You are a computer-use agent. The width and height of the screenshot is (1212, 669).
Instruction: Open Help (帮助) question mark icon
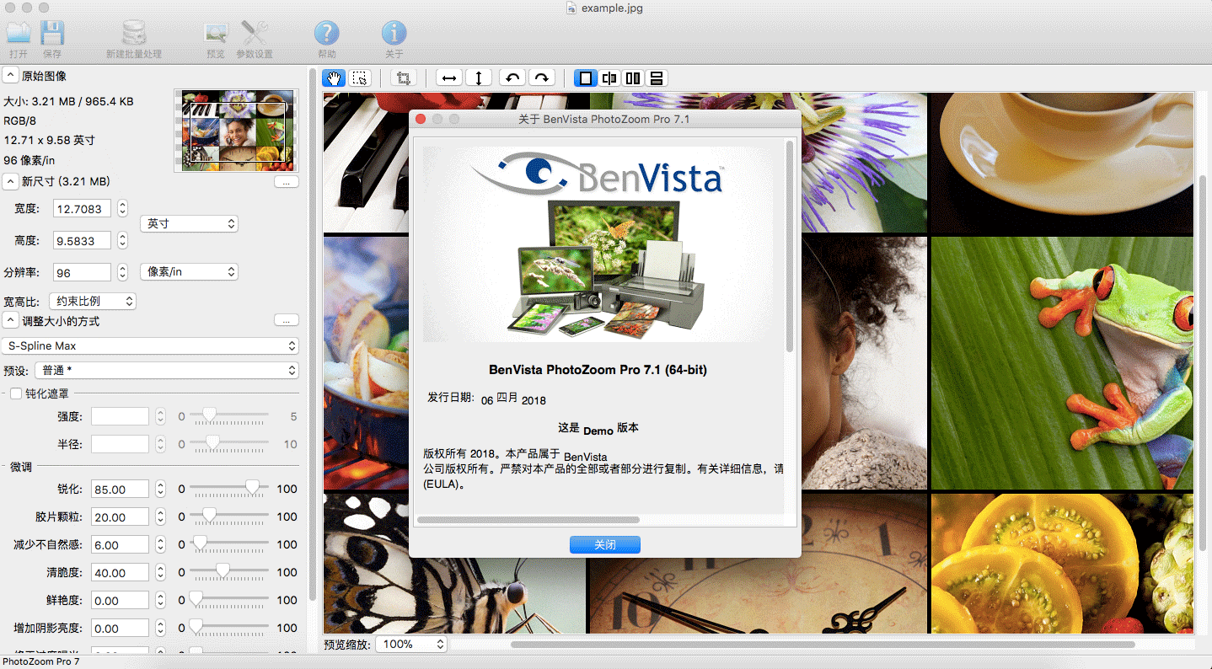326,34
